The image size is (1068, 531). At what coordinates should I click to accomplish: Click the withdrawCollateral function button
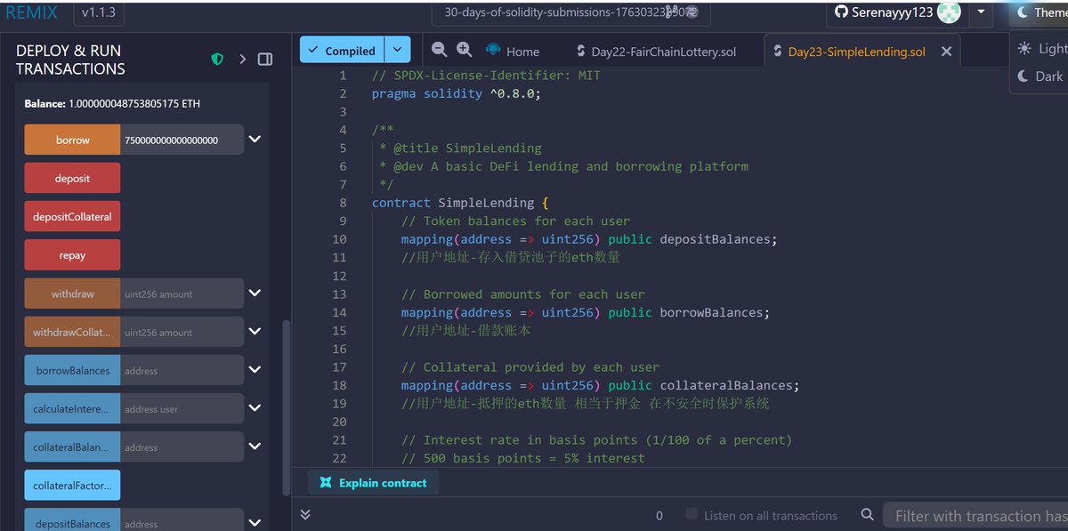pyautogui.click(x=72, y=332)
